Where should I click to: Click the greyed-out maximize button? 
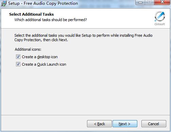(150, 2)
